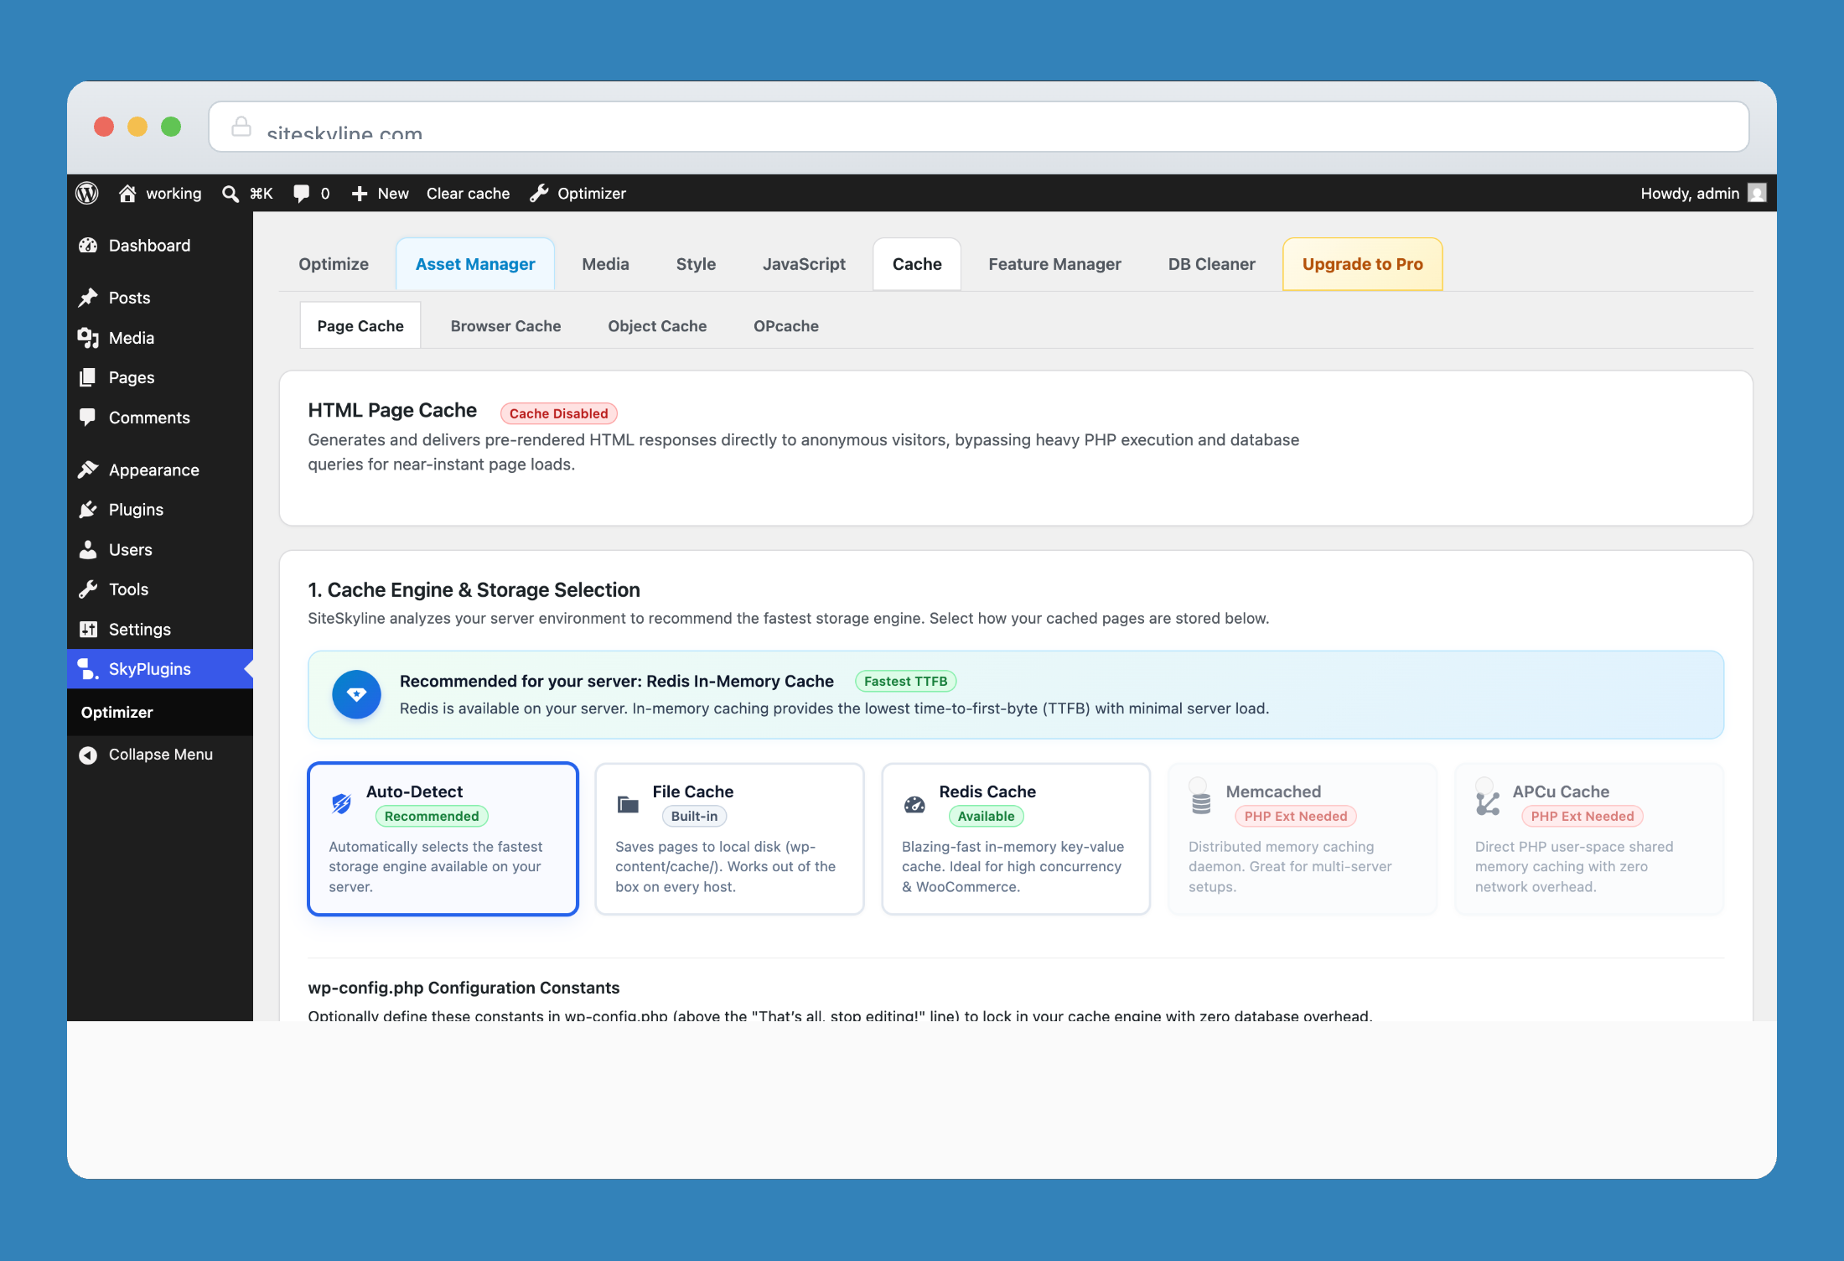Screen dimensions: 1844x1261
Task: Click the Collapse Menu arrow icon
Action: pos(88,755)
